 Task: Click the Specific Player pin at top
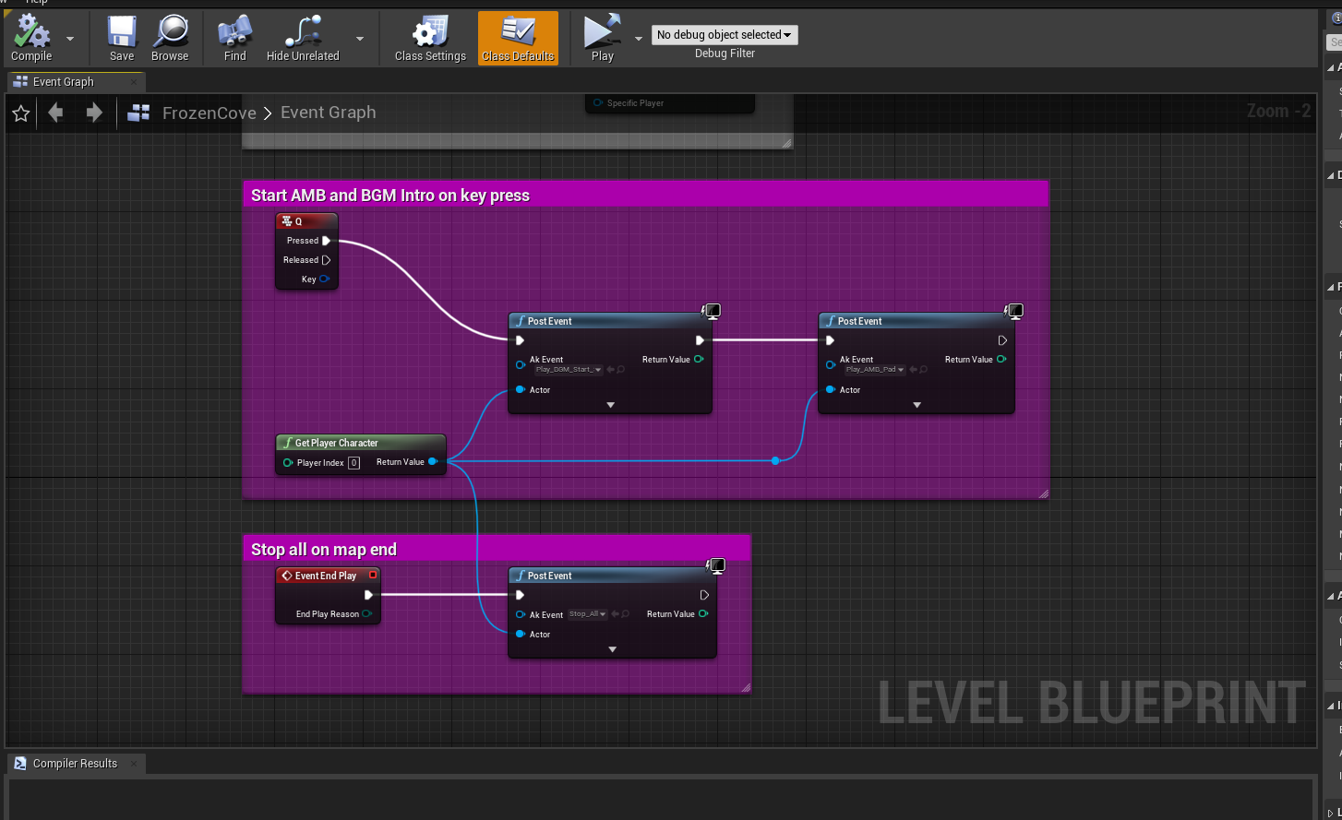(597, 103)
